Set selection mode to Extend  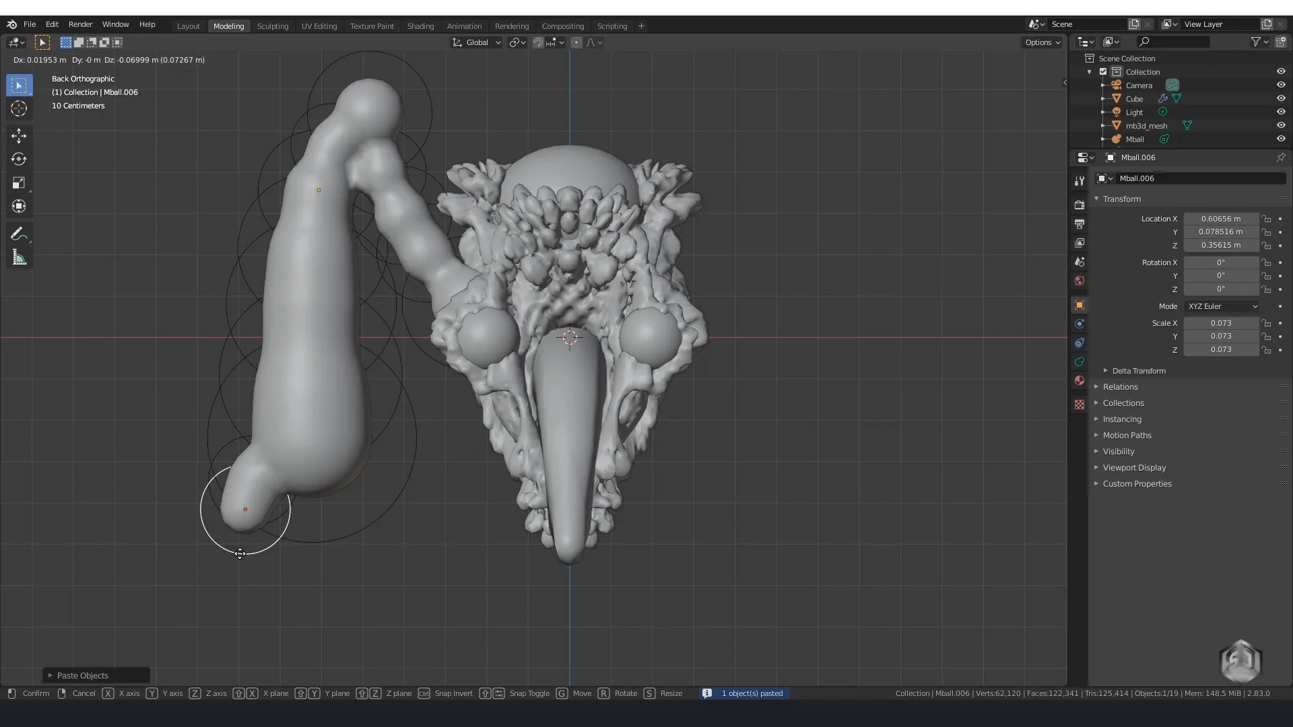(x=79, y=42)
